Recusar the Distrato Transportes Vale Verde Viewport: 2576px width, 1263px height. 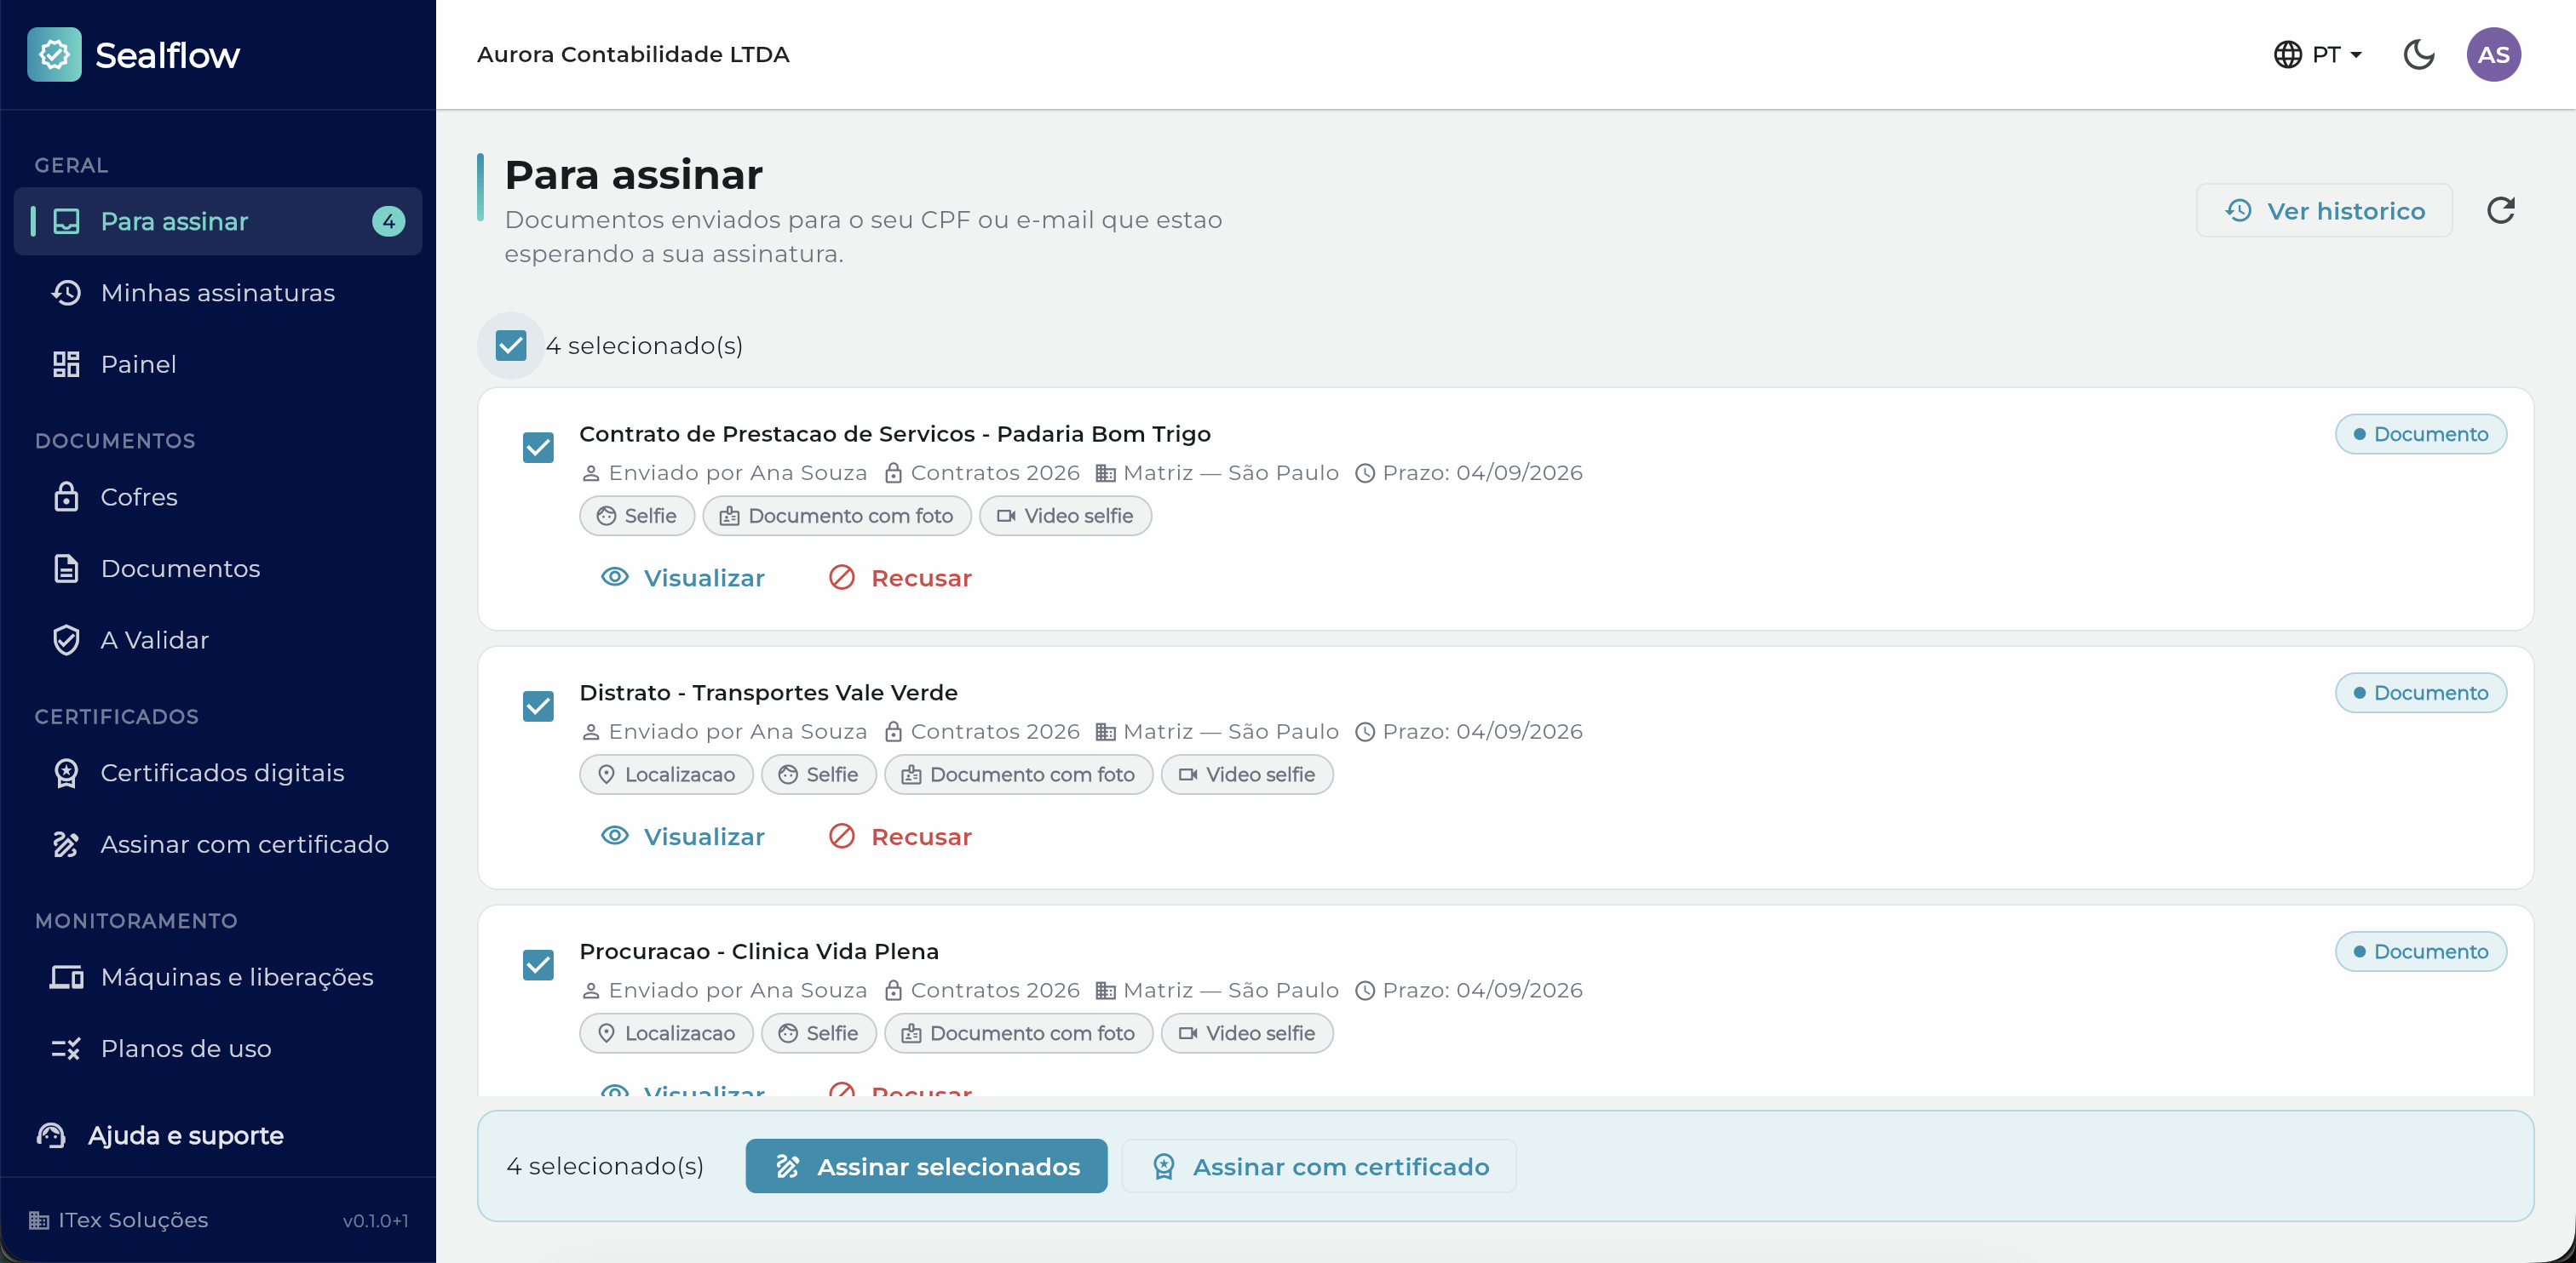coord(900,837)
